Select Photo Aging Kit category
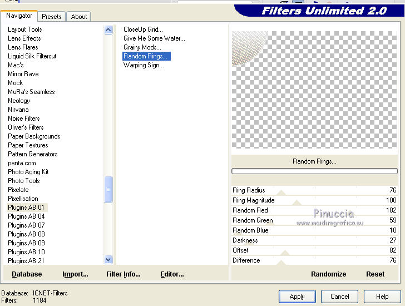This screenshot has width=405, height=306. [28, 172]
